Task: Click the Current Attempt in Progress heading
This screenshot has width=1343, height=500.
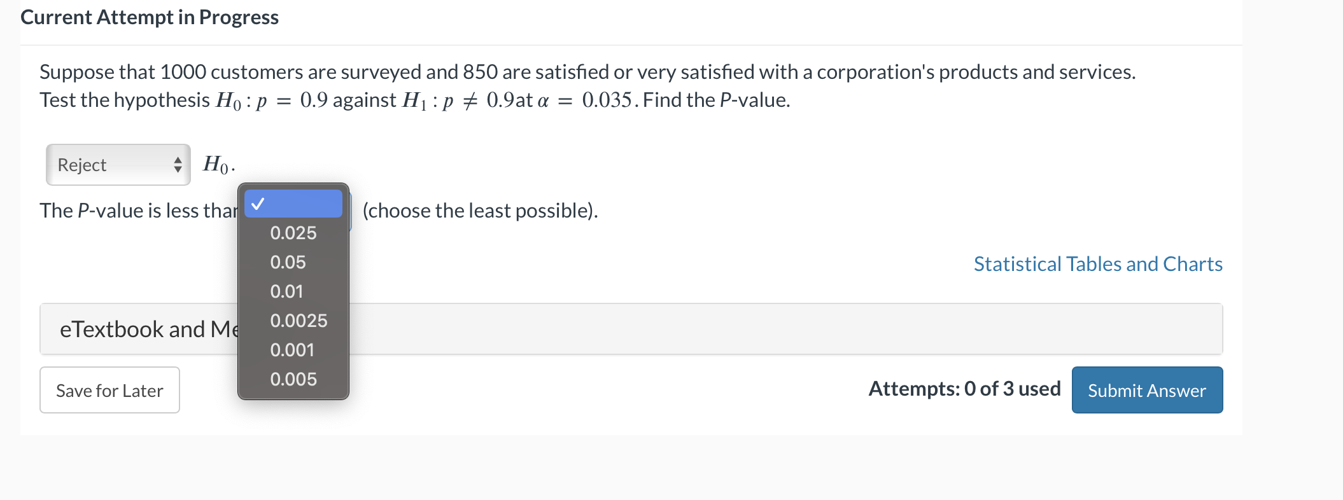Action: click(149, 17)
